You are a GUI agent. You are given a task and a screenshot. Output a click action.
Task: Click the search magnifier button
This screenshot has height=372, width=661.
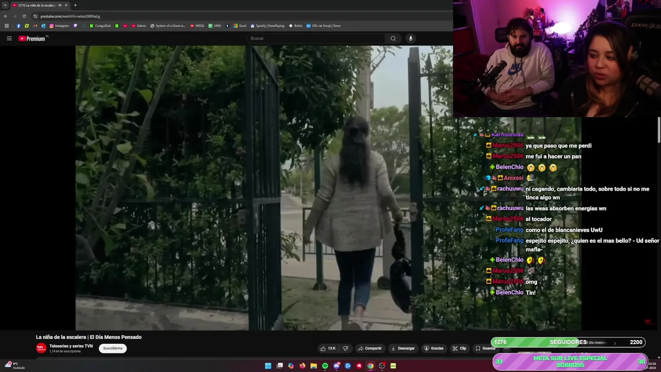393,38
